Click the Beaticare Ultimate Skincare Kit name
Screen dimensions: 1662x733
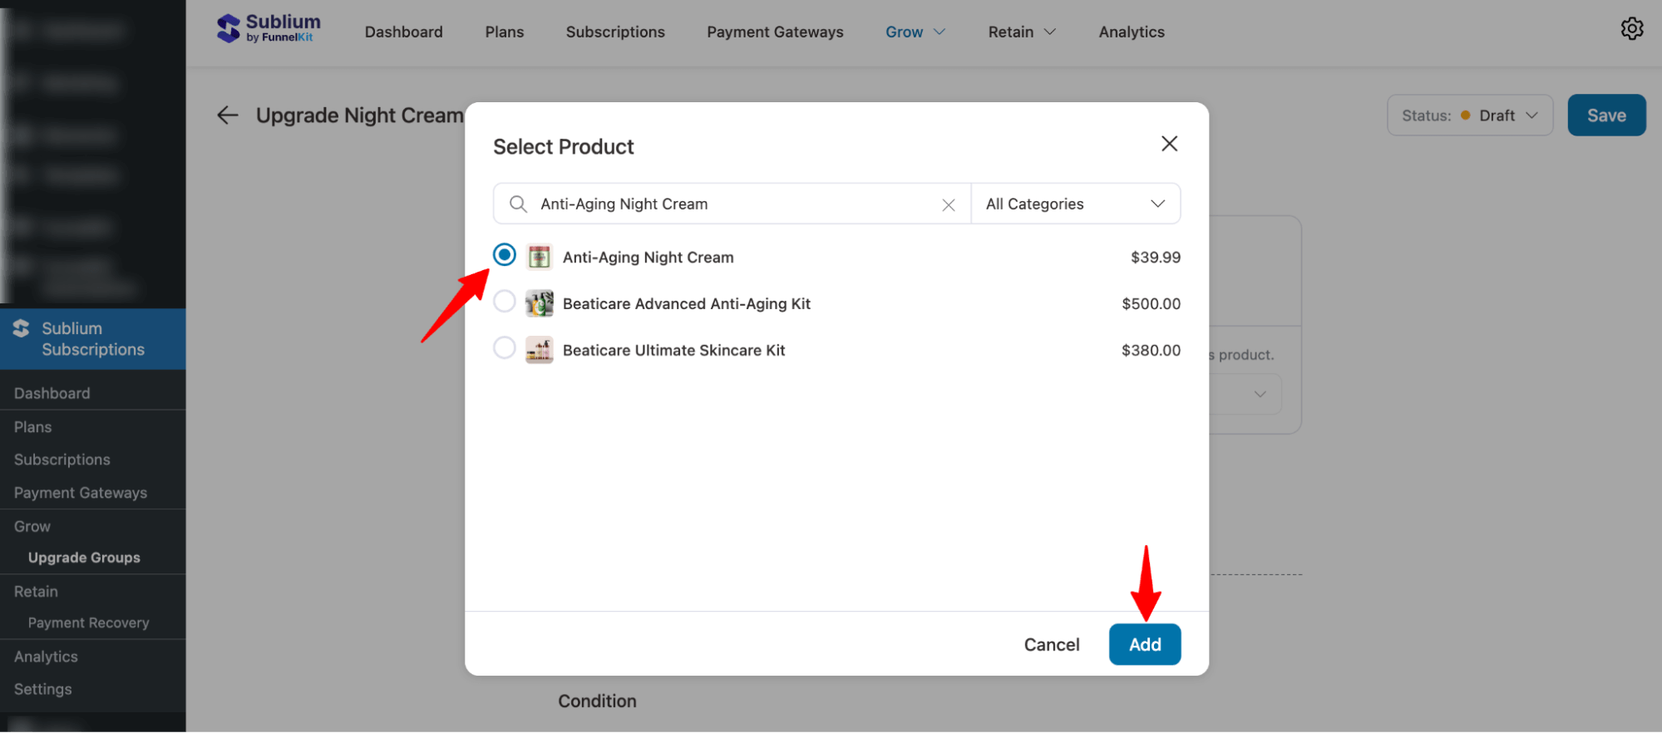[673, 351]
